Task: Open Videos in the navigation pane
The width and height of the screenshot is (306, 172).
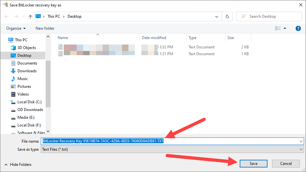Action: (x=23, y=94)
